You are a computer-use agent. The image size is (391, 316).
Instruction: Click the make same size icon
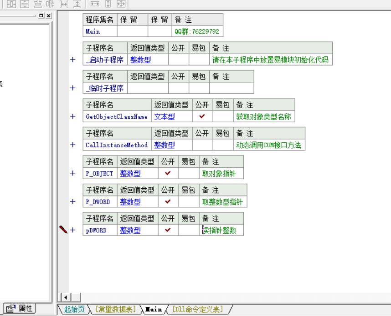(121, 4)
